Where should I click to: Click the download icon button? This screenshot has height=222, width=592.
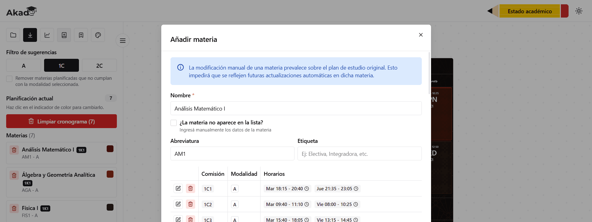(30, 35)
